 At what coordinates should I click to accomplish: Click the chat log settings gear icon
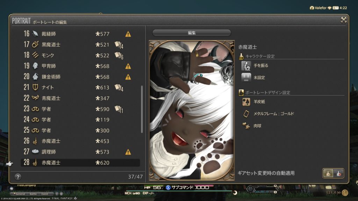(x=61, y=194)
